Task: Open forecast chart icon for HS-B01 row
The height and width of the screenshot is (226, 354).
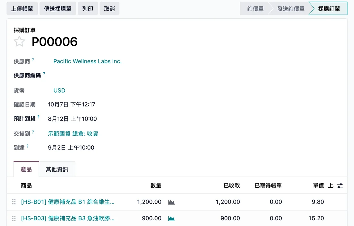Action: 171,202
